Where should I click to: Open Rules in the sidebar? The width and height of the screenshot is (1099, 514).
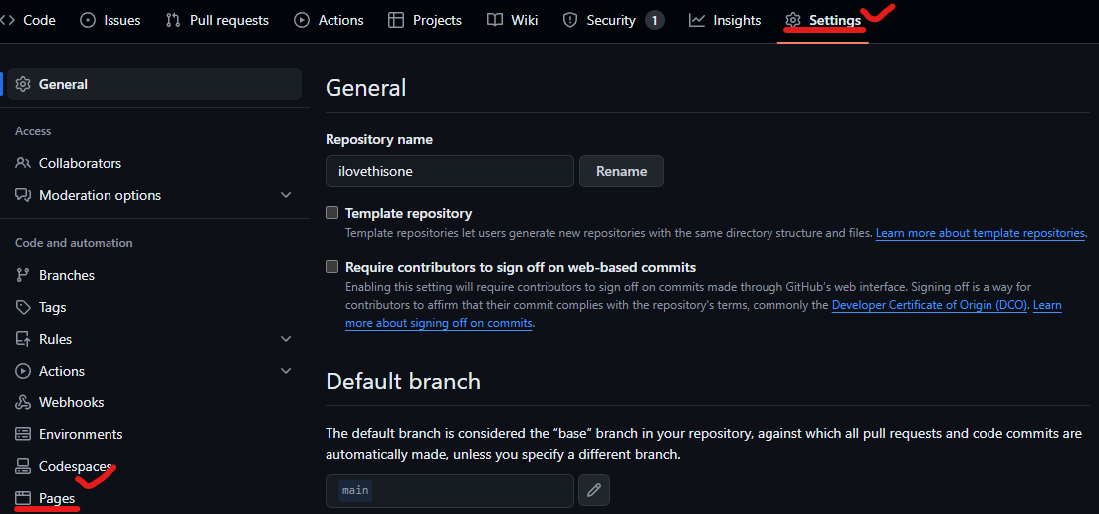154,339
